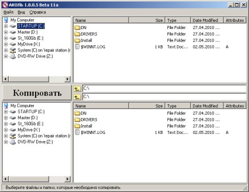Click the network drive icon of System (C) lower tree
249x192 pixels.
pyautogui.click(x=13, y=136)
